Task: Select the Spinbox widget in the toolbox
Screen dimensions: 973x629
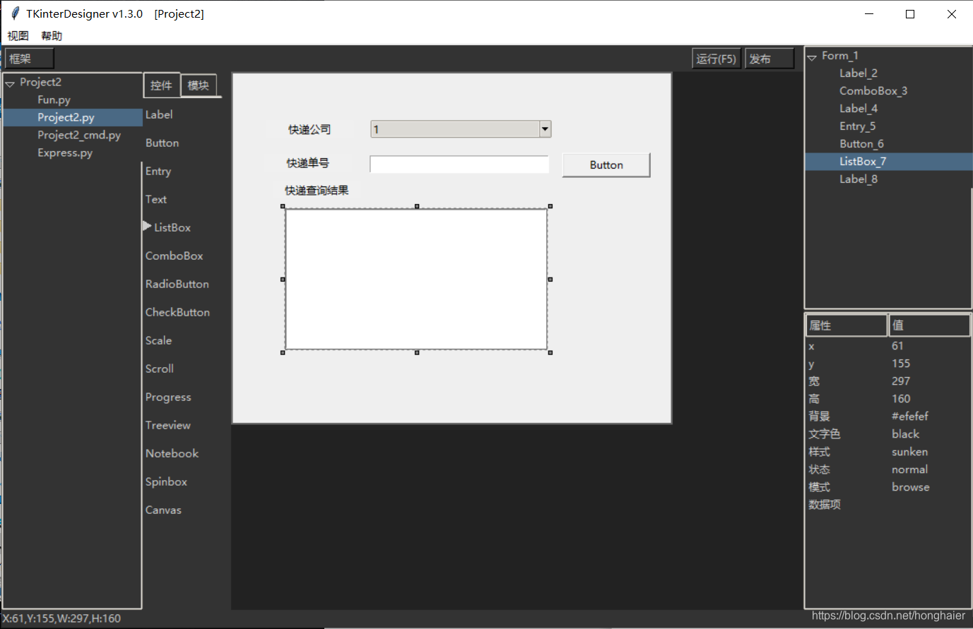Action: [x=166, y=481]
